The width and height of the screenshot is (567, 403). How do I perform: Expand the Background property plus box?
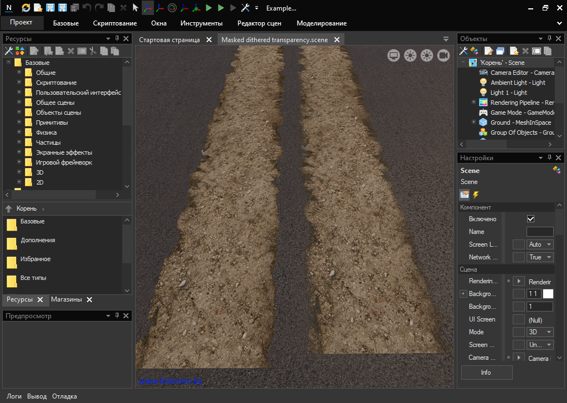pos(463,294)
